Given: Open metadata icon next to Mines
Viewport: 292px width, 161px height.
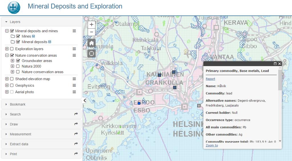Looking at the screenshot, I should pyautogui.click(x=33, y=36).
